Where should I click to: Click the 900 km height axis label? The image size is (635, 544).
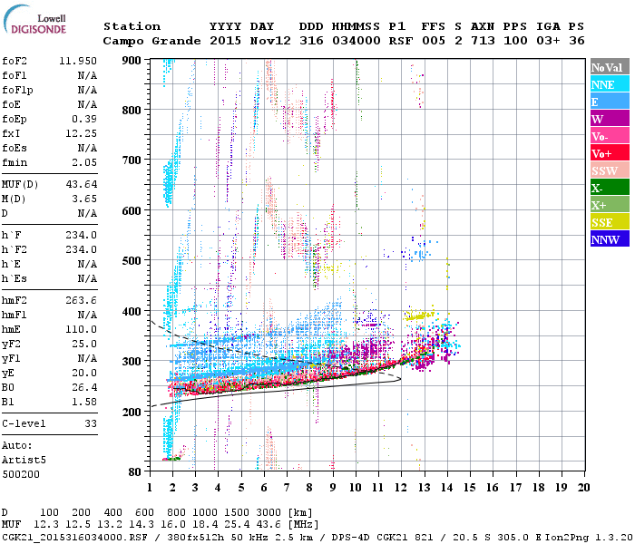132,61
